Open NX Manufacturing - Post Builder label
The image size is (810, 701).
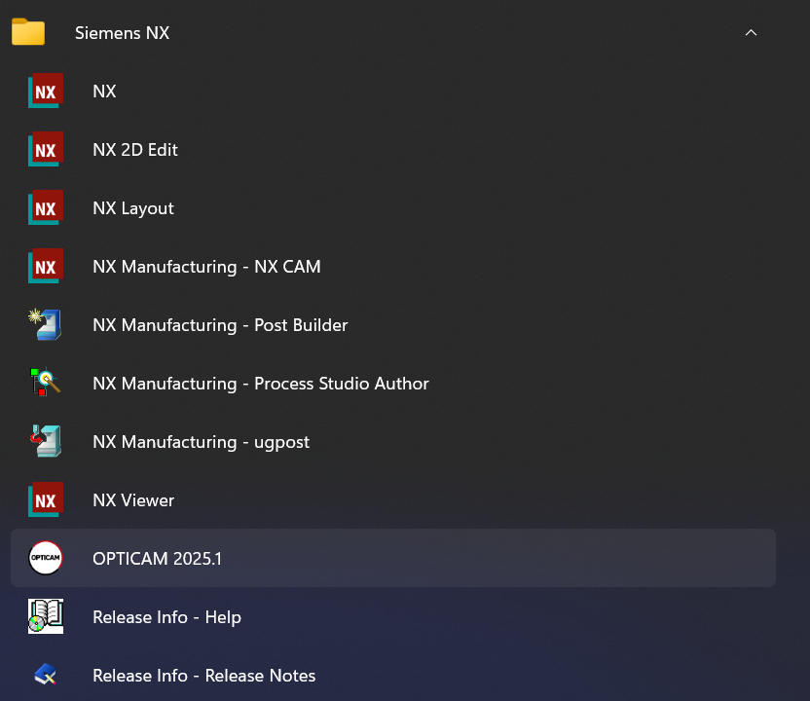220,325
